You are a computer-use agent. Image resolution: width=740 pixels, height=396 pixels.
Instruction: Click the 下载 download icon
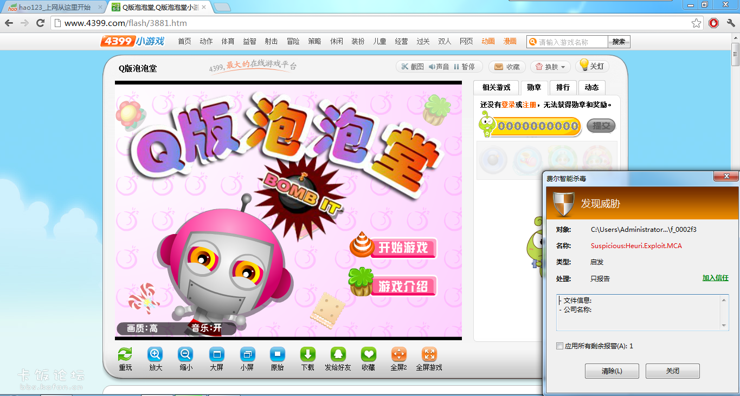pyautogui.click(x=307, y=355)
